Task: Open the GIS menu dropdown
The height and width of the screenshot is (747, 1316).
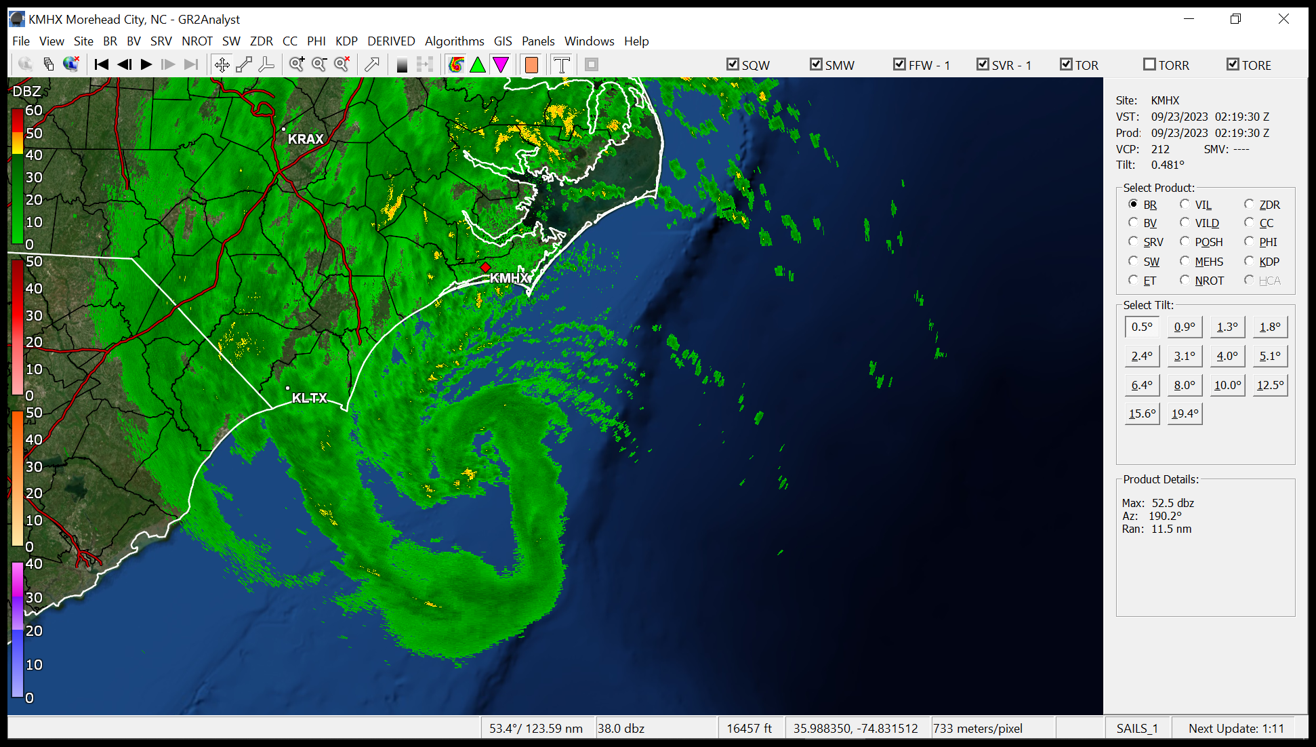Action: tap(503, 41)
